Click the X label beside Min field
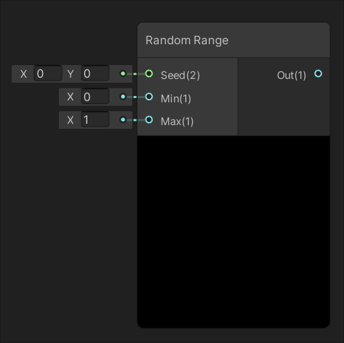The height and width of the screenshot is (343, 344). 70,97
